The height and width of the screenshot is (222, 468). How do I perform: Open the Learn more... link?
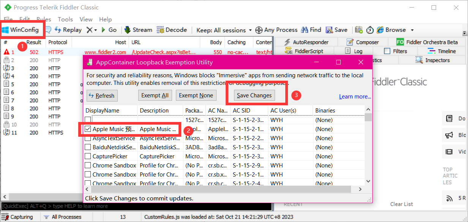(x=355, y=97)
